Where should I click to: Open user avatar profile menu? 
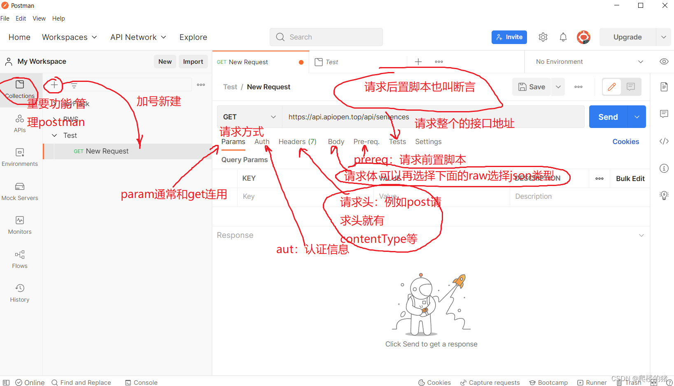583,37
